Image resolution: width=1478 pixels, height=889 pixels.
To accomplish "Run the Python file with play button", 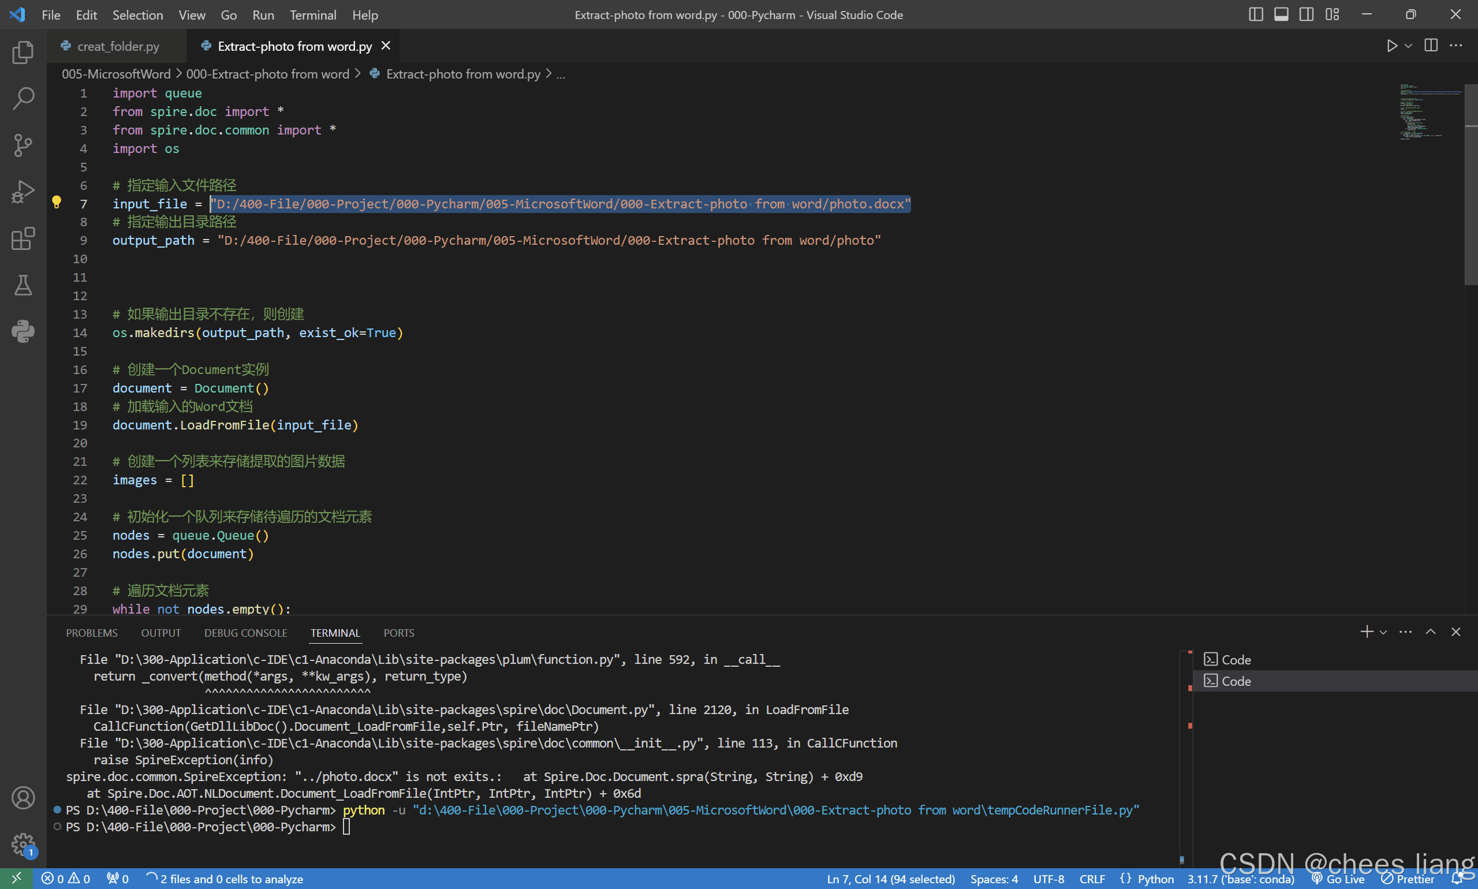I will click(1391, 46).
